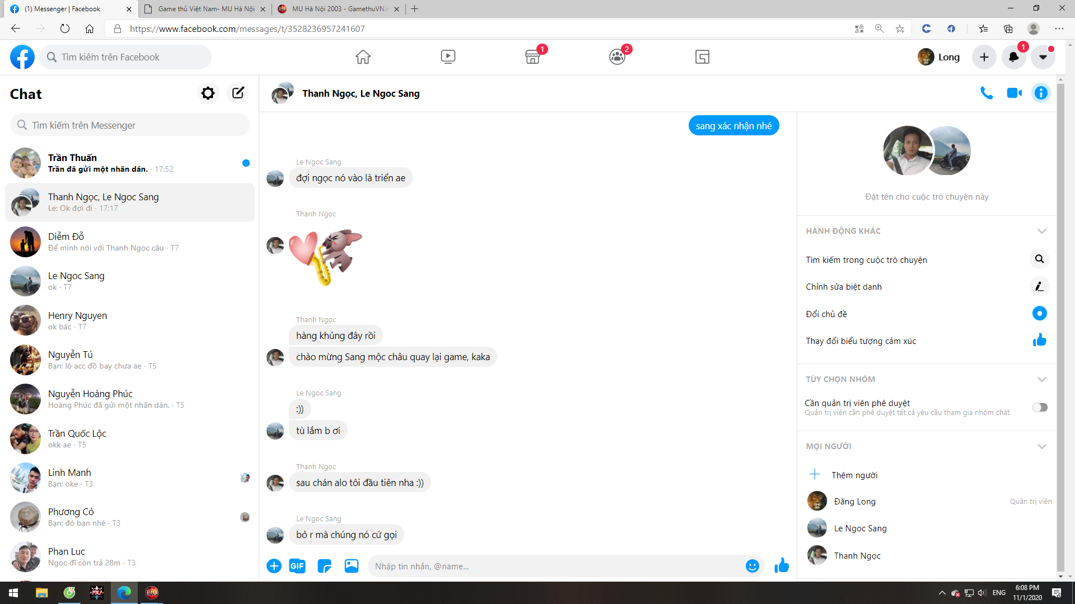The height and width of the screenshot is (604, 1075).
Task: Start a video call
Action: 1015,93
